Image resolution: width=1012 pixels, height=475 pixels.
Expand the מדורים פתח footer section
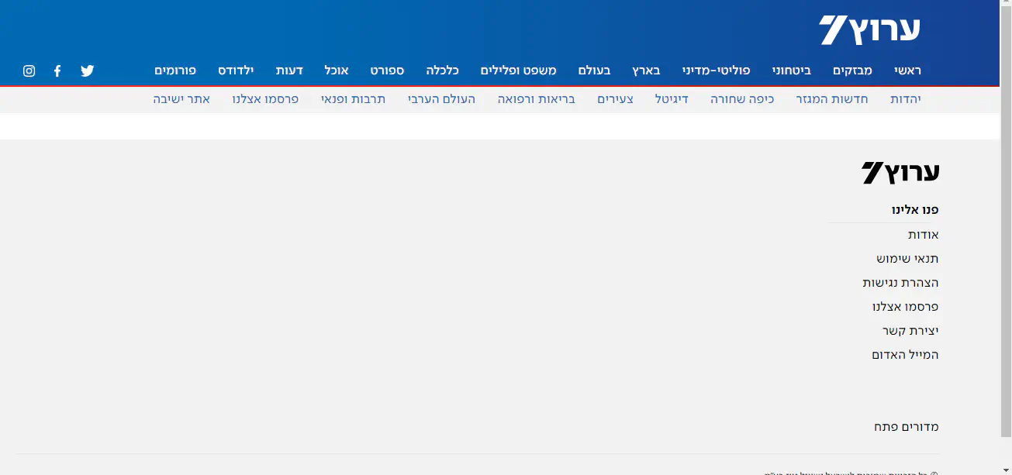pyautogui.click(x=906, y=427)
